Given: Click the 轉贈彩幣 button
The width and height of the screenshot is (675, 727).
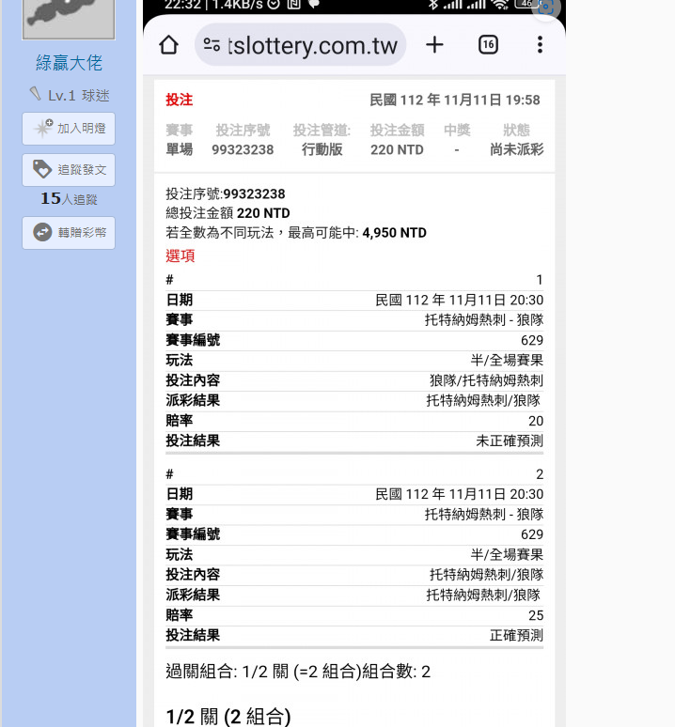Looking at the screenshot, I should pos(69,233).
